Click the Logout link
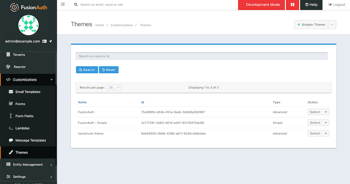 (337, 5)
